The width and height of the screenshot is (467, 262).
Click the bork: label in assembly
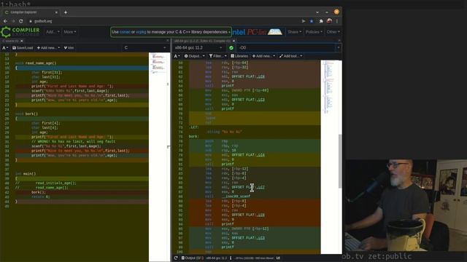[x=194, y=136]
